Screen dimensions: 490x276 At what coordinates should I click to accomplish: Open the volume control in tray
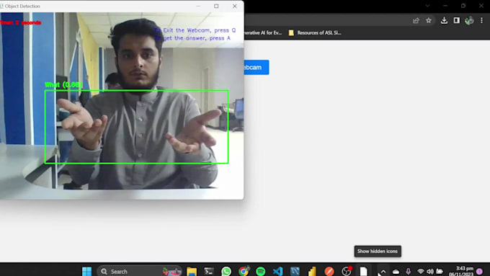(x=430, y=271)
